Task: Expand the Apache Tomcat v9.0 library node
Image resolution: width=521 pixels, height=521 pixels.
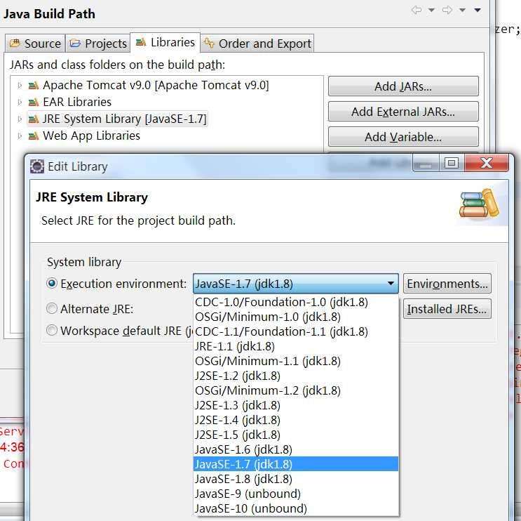Action: coord(20,86)
